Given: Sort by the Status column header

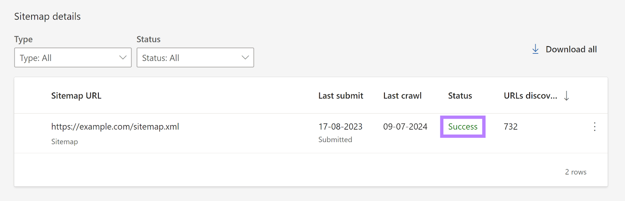Looking at the screenshot, I should click(x=460, y=96).
